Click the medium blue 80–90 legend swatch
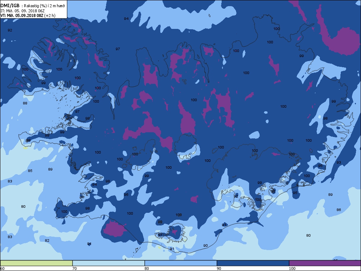The width and height of the screenshot is (361, 271). click(x=181, y=263)
